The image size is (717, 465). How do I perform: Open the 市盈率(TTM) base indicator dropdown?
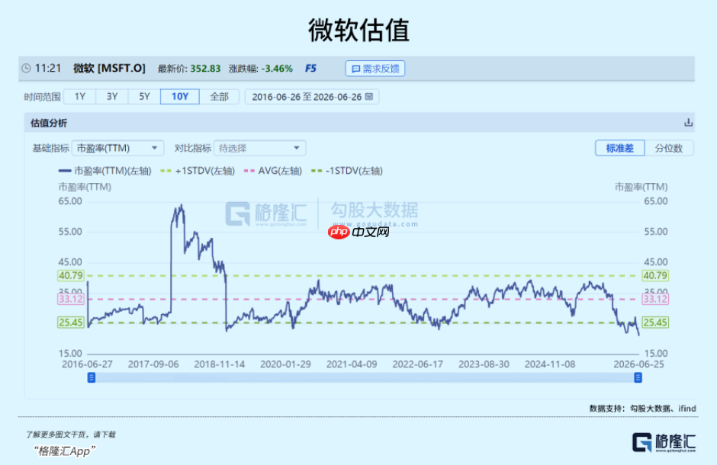117,148
